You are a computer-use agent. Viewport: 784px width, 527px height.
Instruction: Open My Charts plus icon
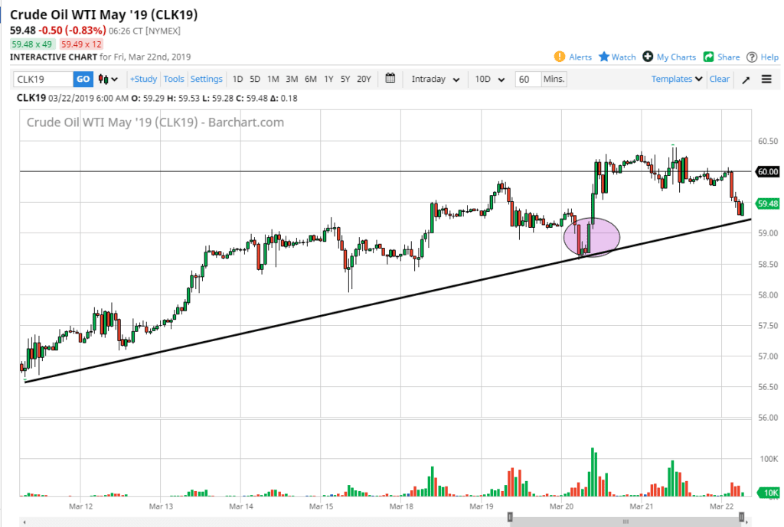648,57
